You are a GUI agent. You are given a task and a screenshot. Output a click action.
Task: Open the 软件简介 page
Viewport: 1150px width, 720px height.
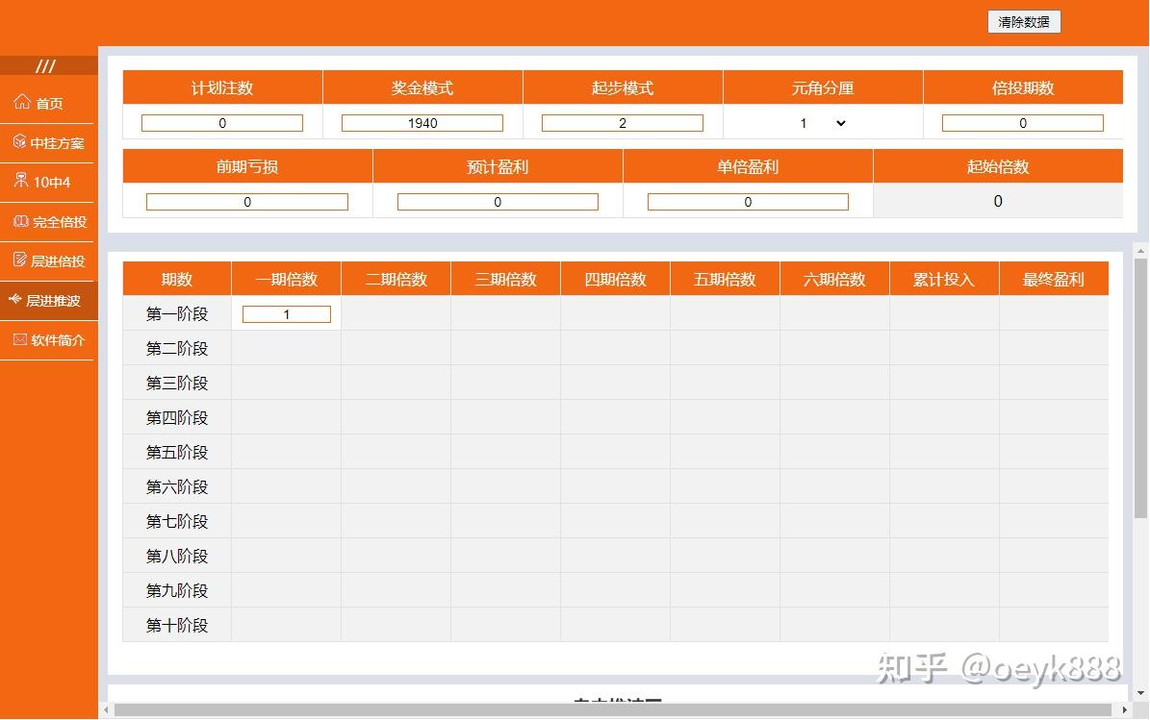click(48, 340)
